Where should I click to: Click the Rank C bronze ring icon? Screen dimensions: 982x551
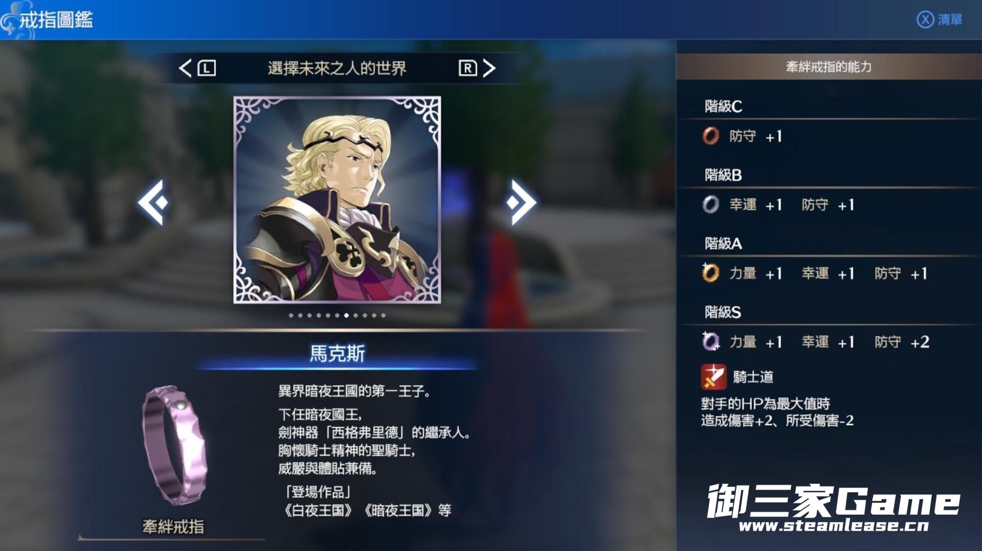click(710, 136)
